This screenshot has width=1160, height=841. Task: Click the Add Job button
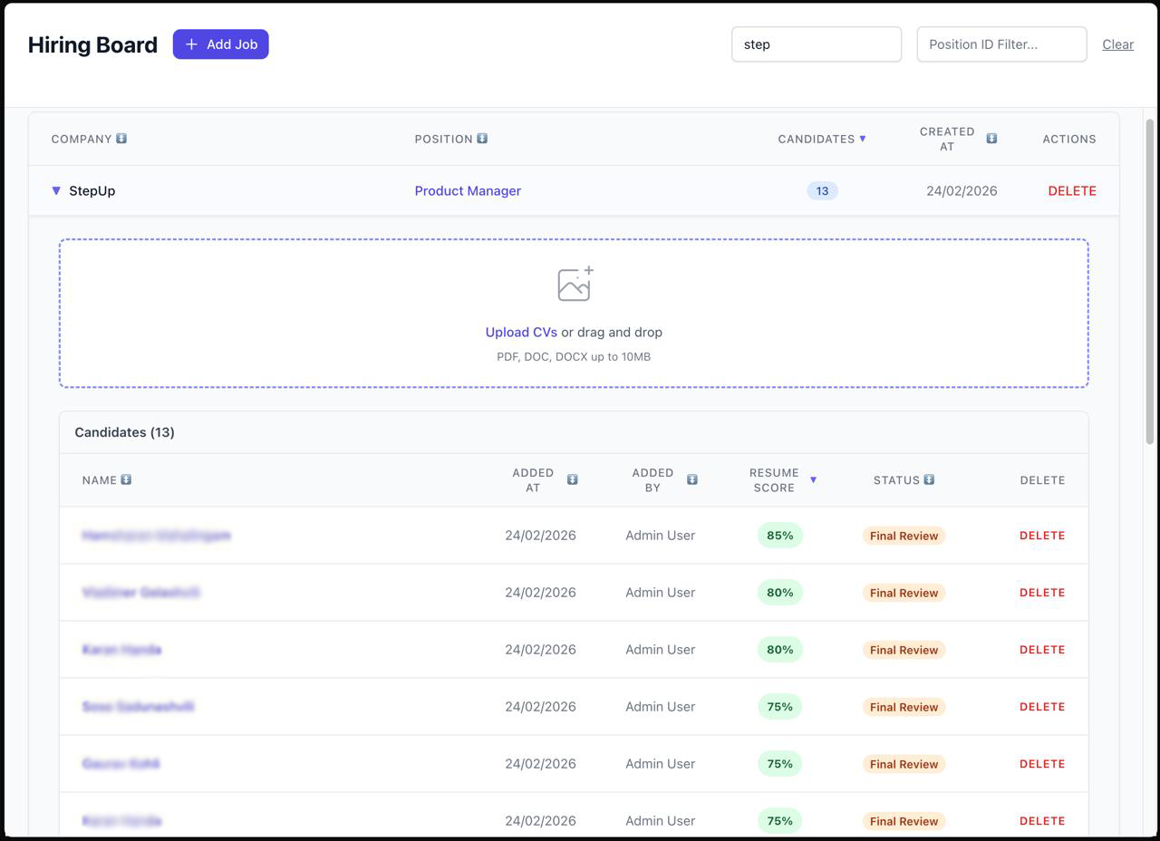pos(220,43)
